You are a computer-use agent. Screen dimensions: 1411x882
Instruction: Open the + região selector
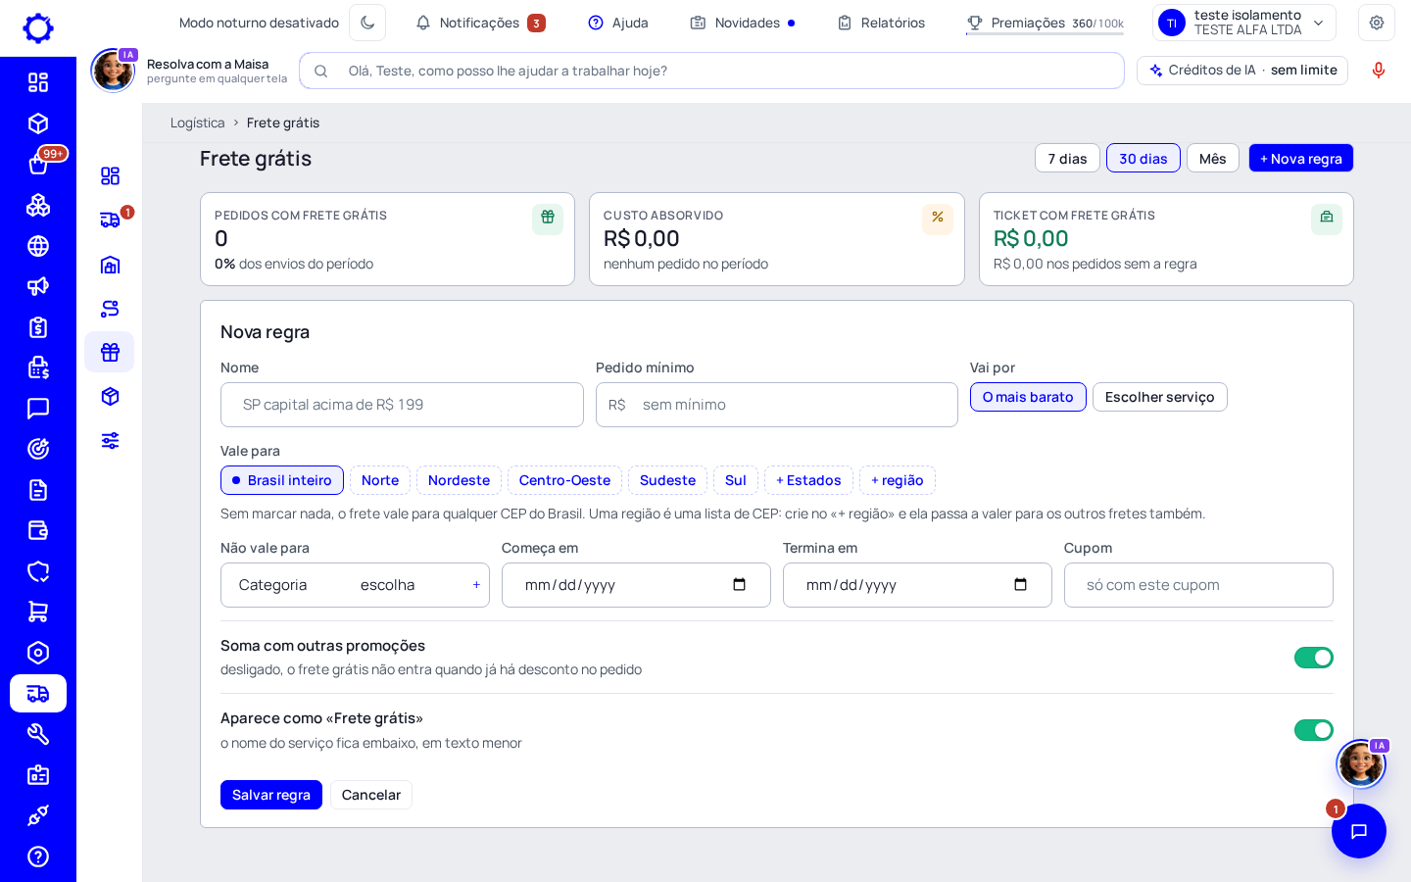click(x=898, y=480)
